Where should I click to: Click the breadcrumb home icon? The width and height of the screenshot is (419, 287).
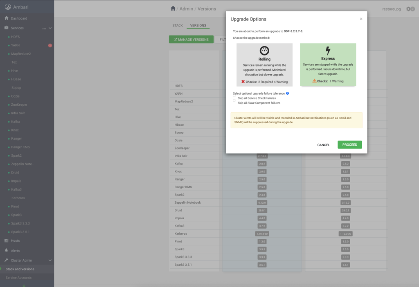point(173,9)
